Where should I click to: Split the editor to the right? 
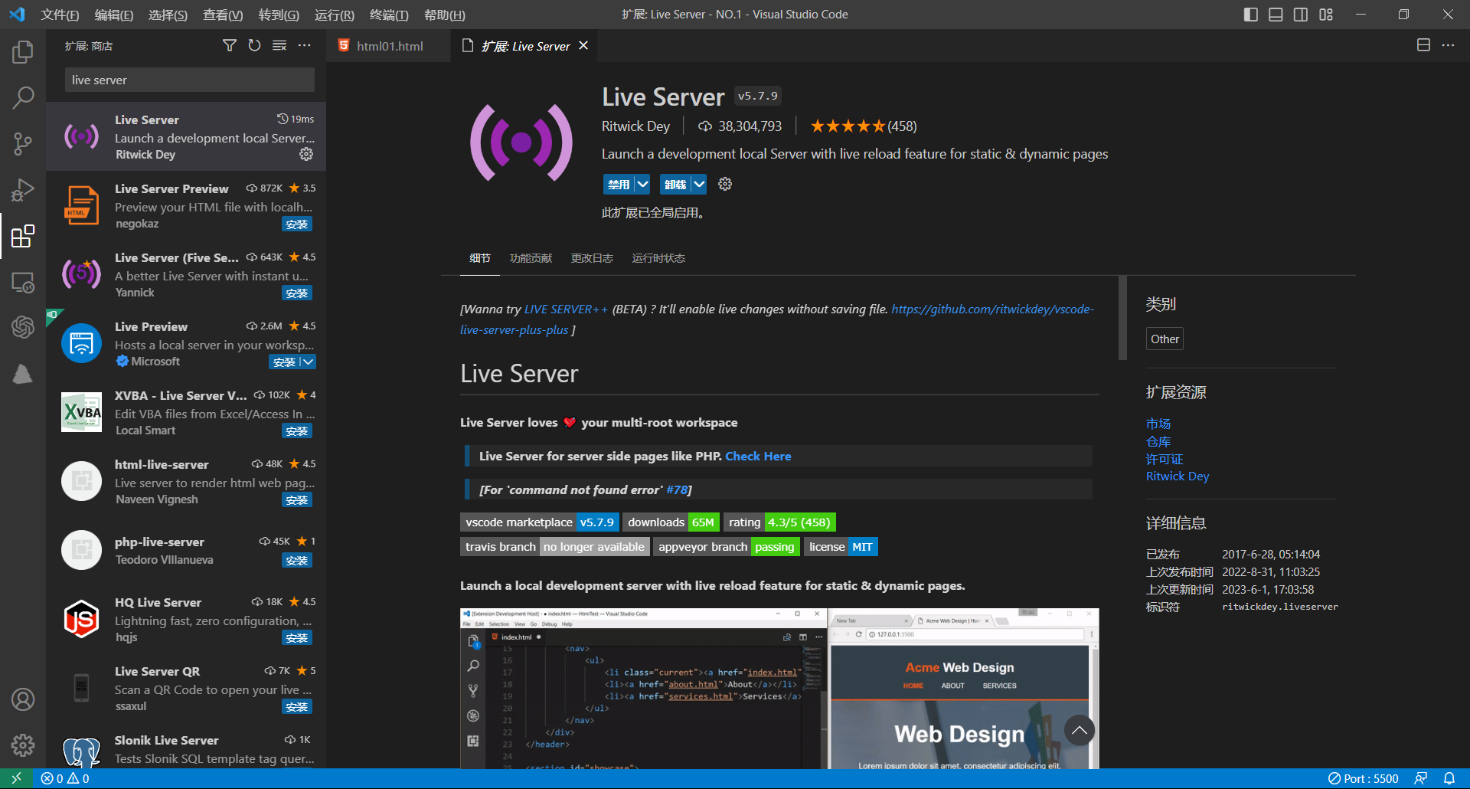(1423, 45)
